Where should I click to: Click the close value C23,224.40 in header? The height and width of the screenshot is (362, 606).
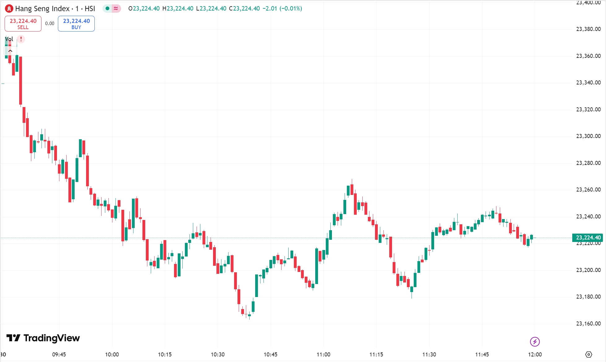tap(244, 8)
